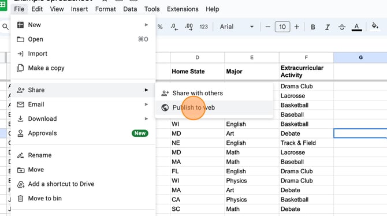Open the Help menu
The height and width of the screenshot is (216, 387).
click(x=212, y=9)
